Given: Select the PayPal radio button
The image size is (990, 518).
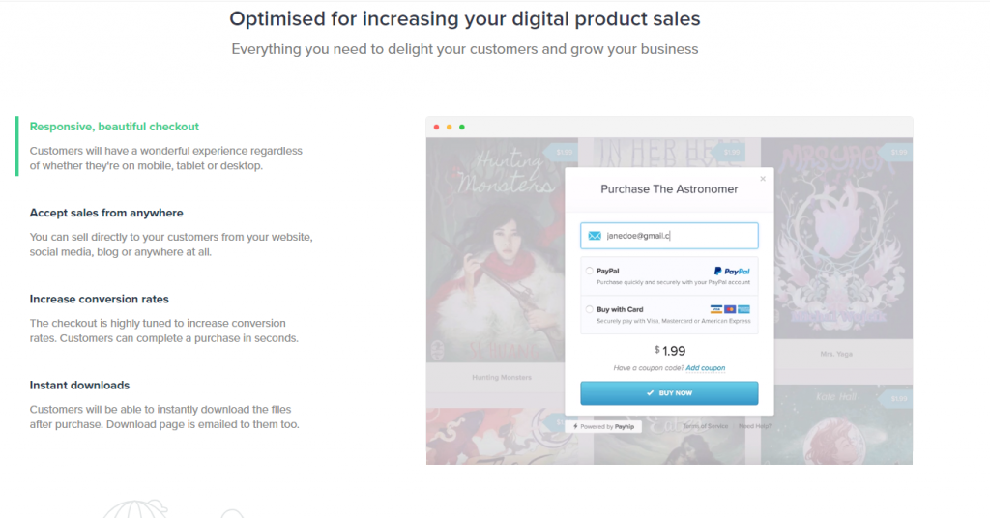Looking at the screenshot, I should [590, 272].
